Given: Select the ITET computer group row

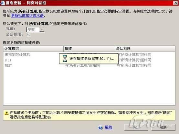Looking at the screenshot, I should (89, 60).
